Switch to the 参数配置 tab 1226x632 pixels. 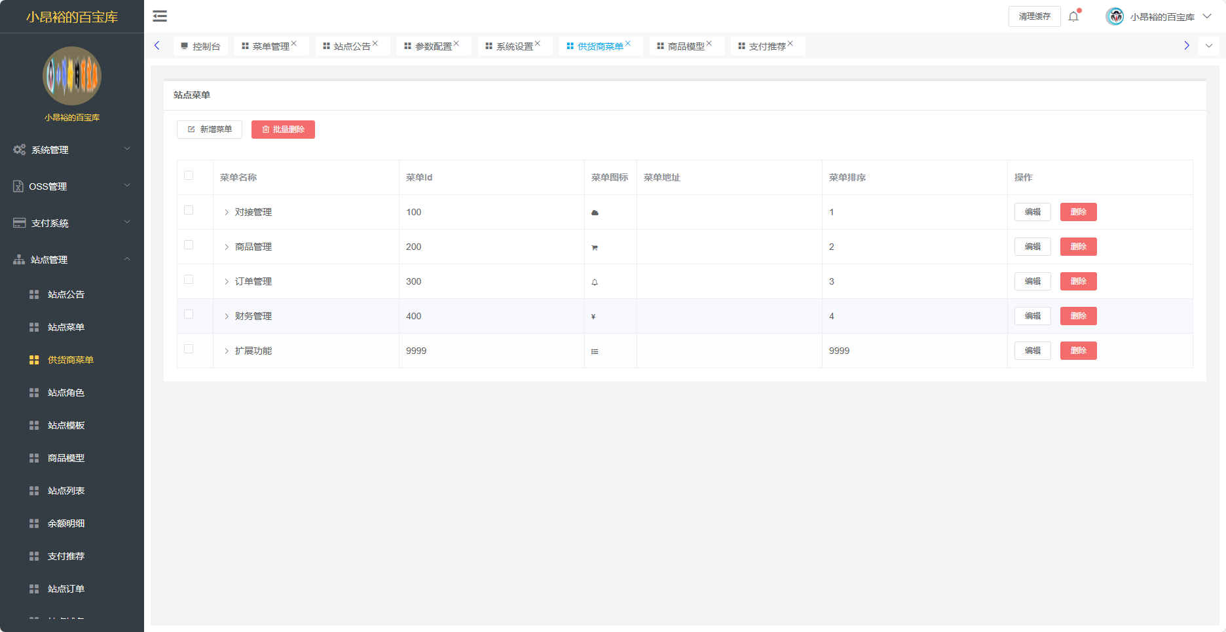click(x=433, y=46)
